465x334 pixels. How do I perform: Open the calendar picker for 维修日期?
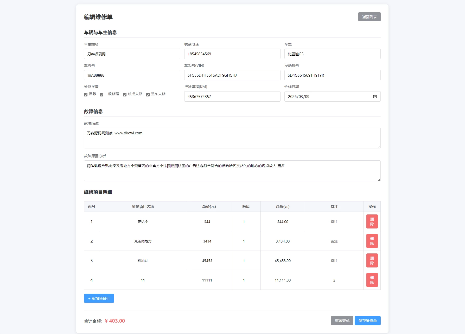(x=375, y=96)
